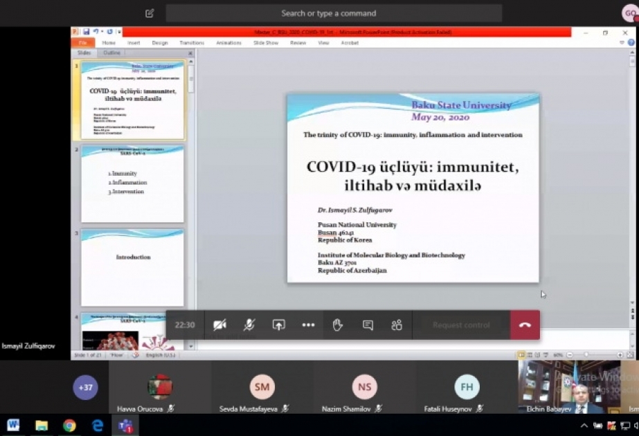Screen dimensions: 639x436
Task: Click the thumbnail pane scroll down arrow
Action: [x=190, y=346]
